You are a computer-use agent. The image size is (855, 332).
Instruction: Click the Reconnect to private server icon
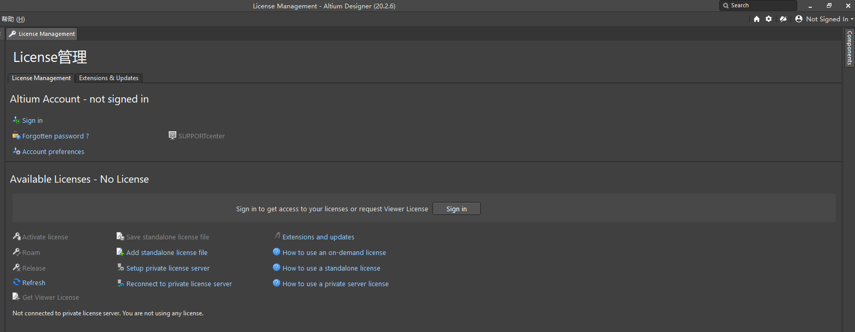pos(121,283)
